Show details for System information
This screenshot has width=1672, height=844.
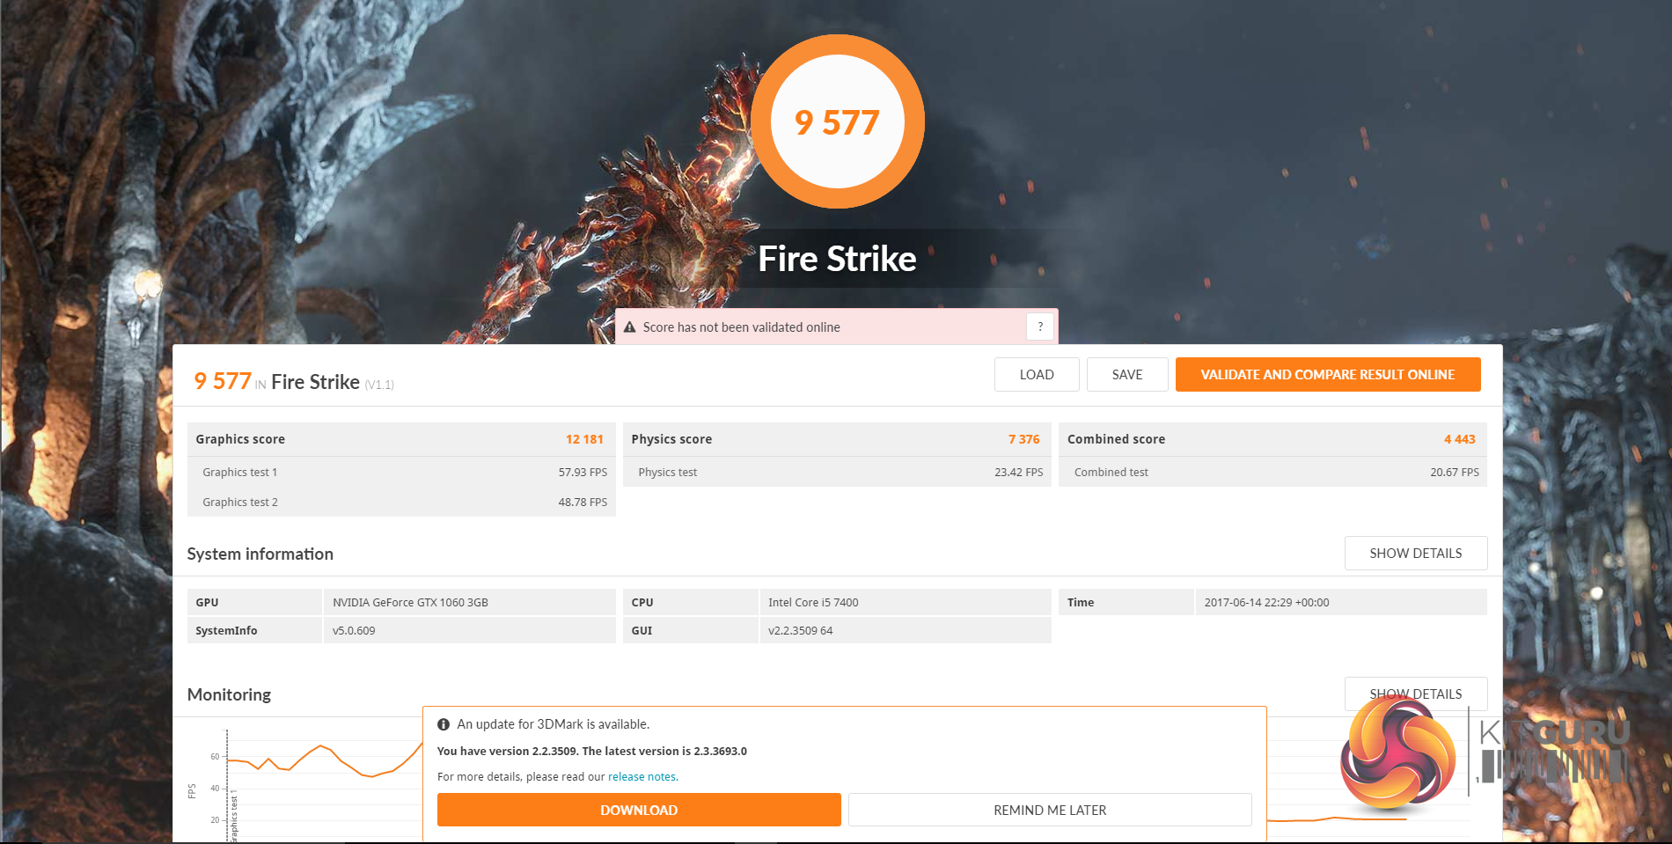click(x=1416, y=553)
